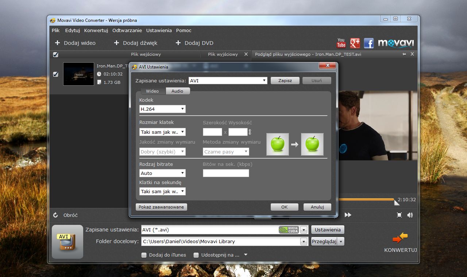Close the output preview panel
The width and height of the screenshot is (467, 277).
(412, 54)
